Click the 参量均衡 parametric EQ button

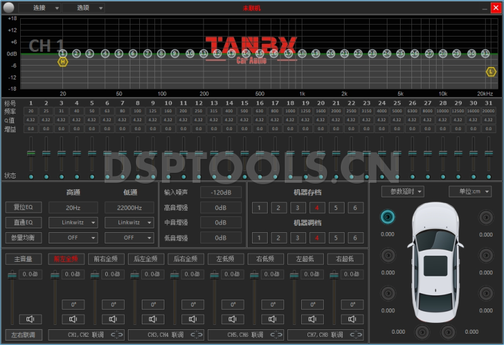(23, 238)
